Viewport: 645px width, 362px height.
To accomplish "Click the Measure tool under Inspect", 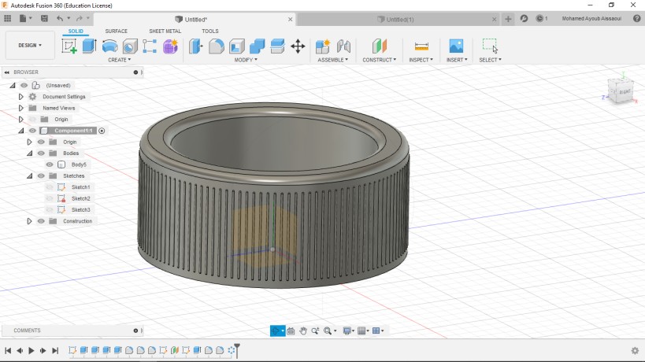I will [x=421, y=46].
